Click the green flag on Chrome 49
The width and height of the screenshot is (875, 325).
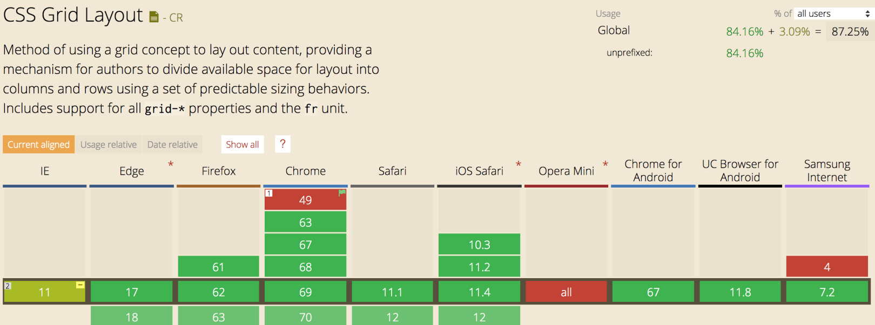coord(342,192)
